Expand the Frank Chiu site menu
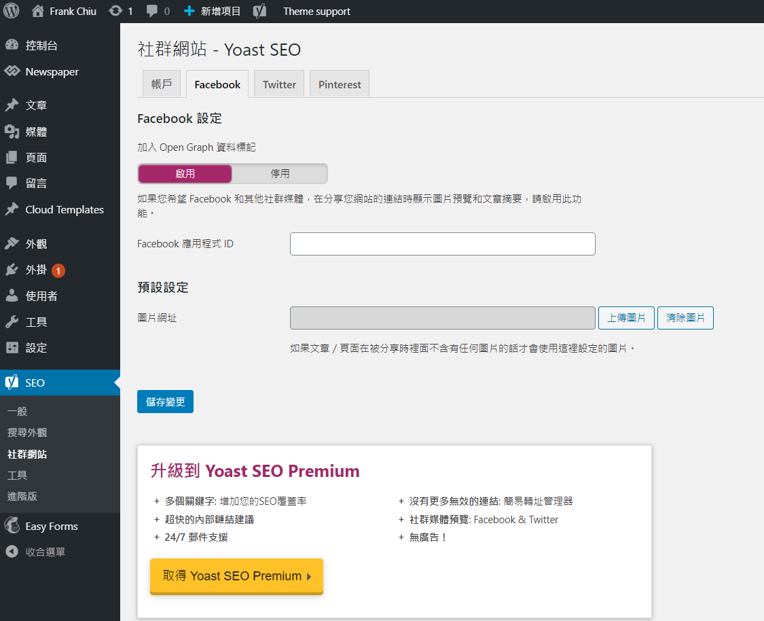This screenshot has width=764, height=621. coord(64,11)
